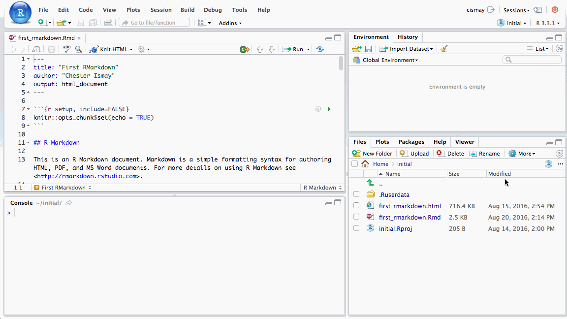The height and width of the screenshot is (319, 567).
Task: Click the New Folder button
Action: [x=373, y=154]
